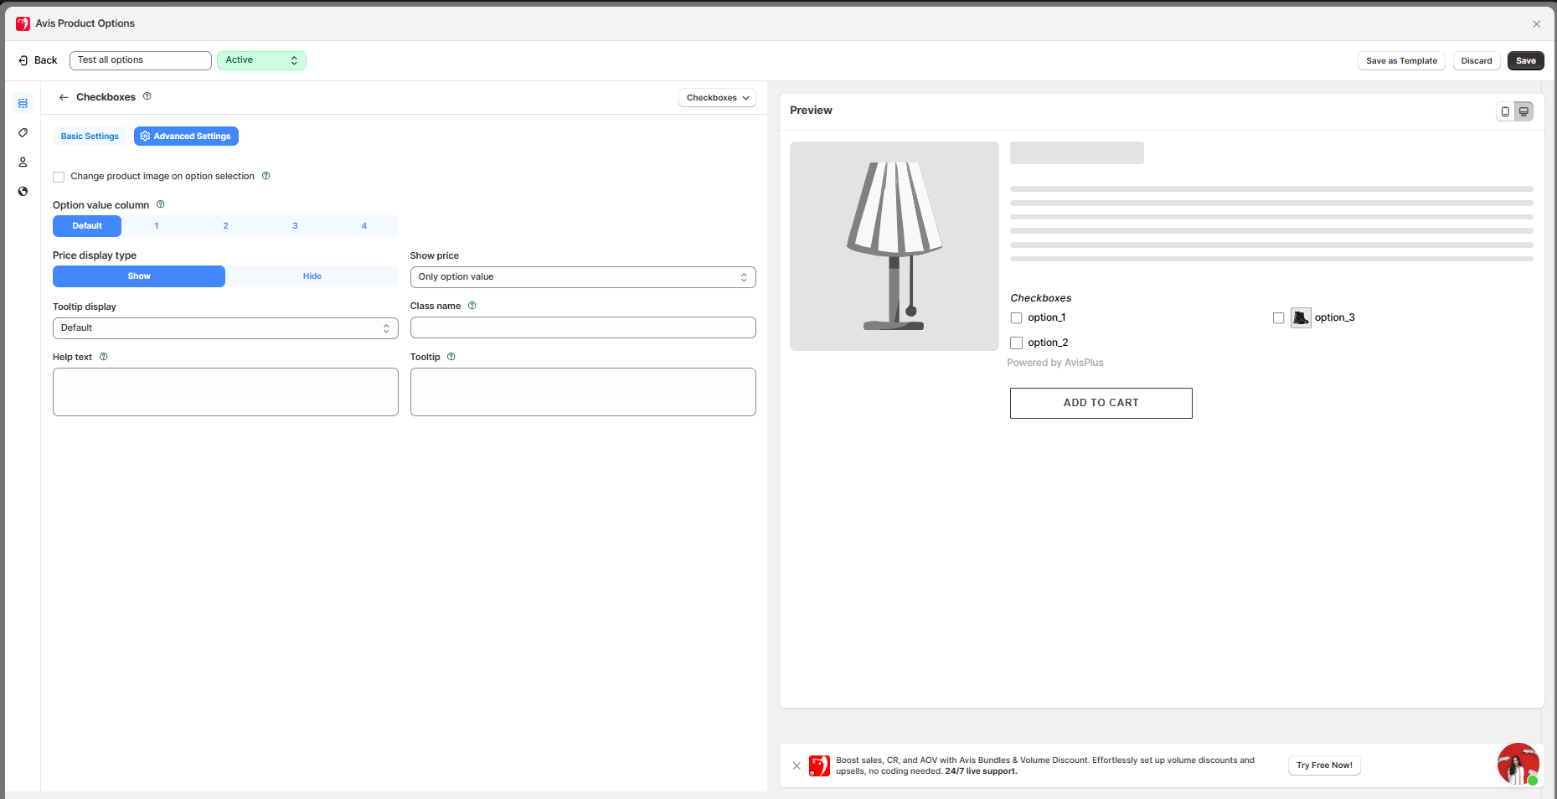Click into the Help text field
The width and height of the screenshot is (1557, 799).
224,392
